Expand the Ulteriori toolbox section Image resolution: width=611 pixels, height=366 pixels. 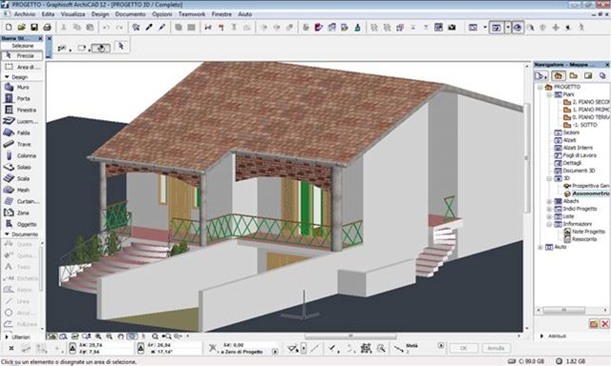pyautogui.click(x=7, y=336)
